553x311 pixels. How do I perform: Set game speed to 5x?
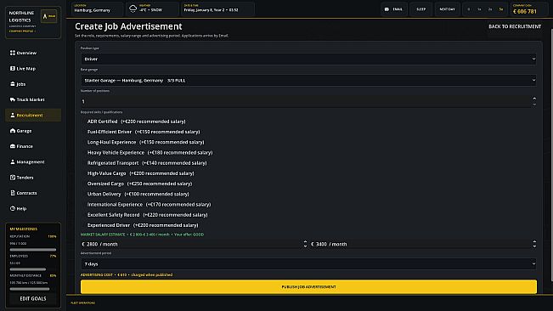click(501, 9)
